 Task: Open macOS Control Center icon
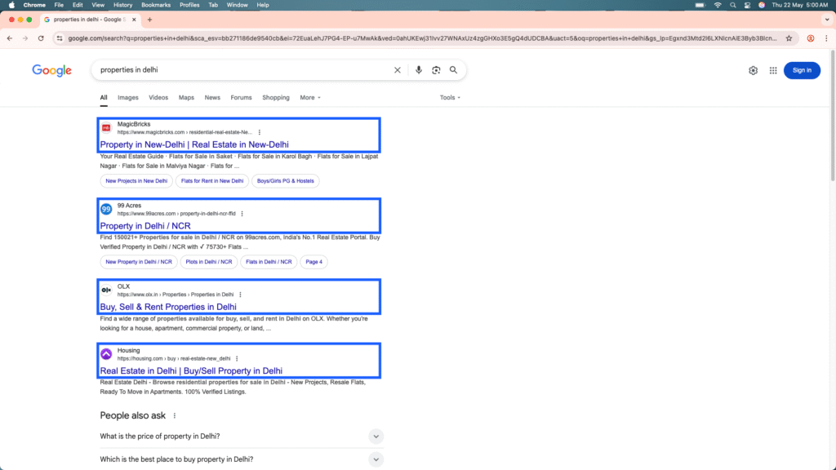point(747,5)
